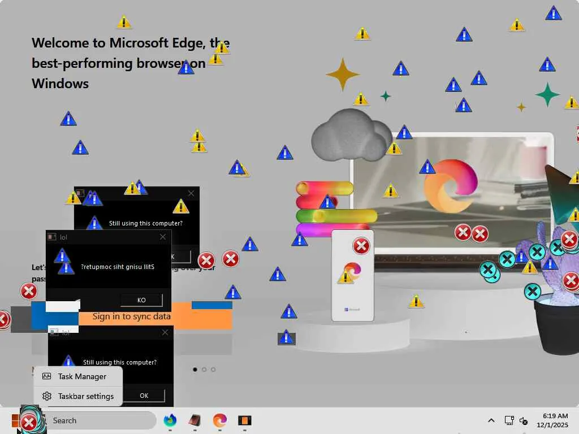Open the black and orange taskbar app

(x=244, y=420)
